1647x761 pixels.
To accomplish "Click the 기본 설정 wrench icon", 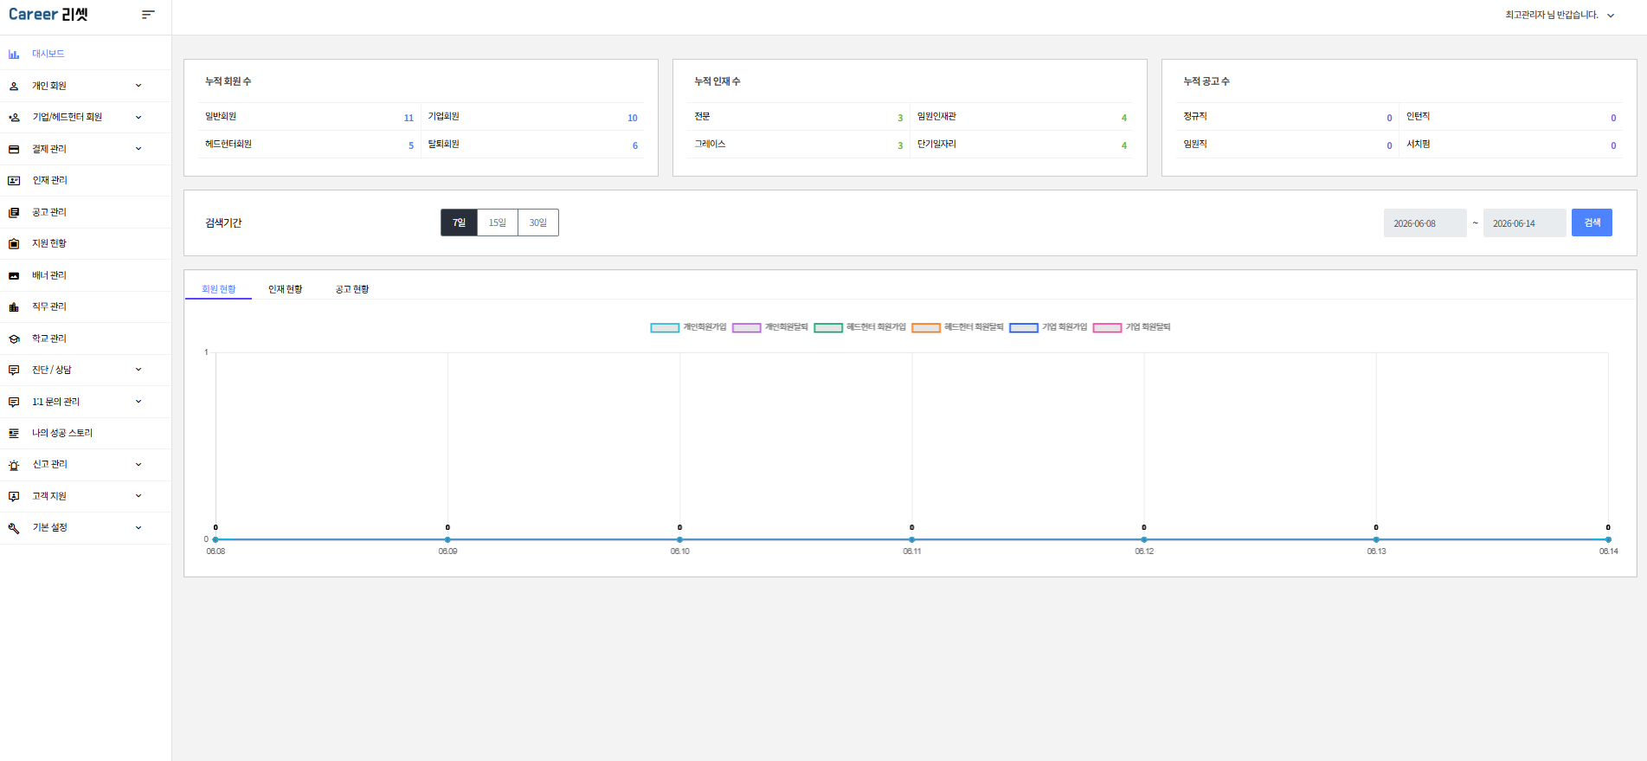I will 14,528.
